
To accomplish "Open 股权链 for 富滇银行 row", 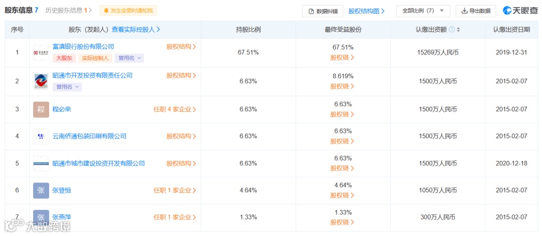I will [342, 58].
